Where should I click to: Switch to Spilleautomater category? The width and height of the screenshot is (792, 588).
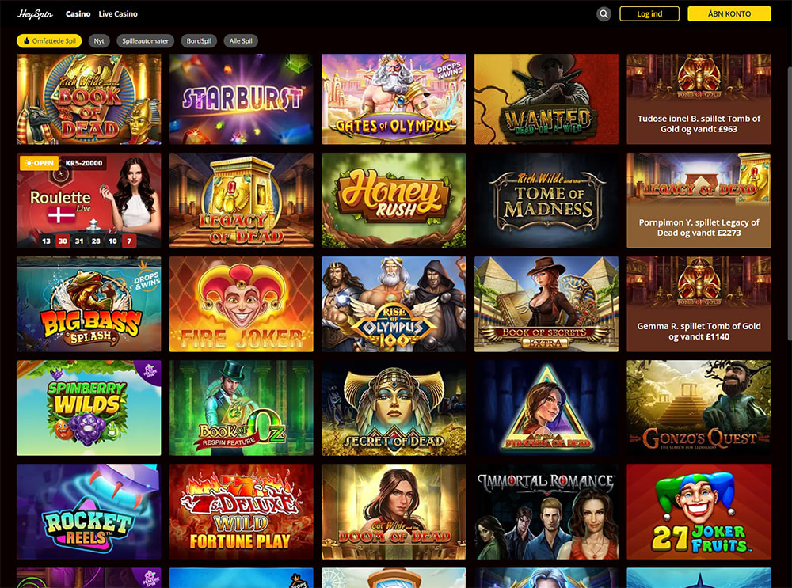[x=146, y=41]
